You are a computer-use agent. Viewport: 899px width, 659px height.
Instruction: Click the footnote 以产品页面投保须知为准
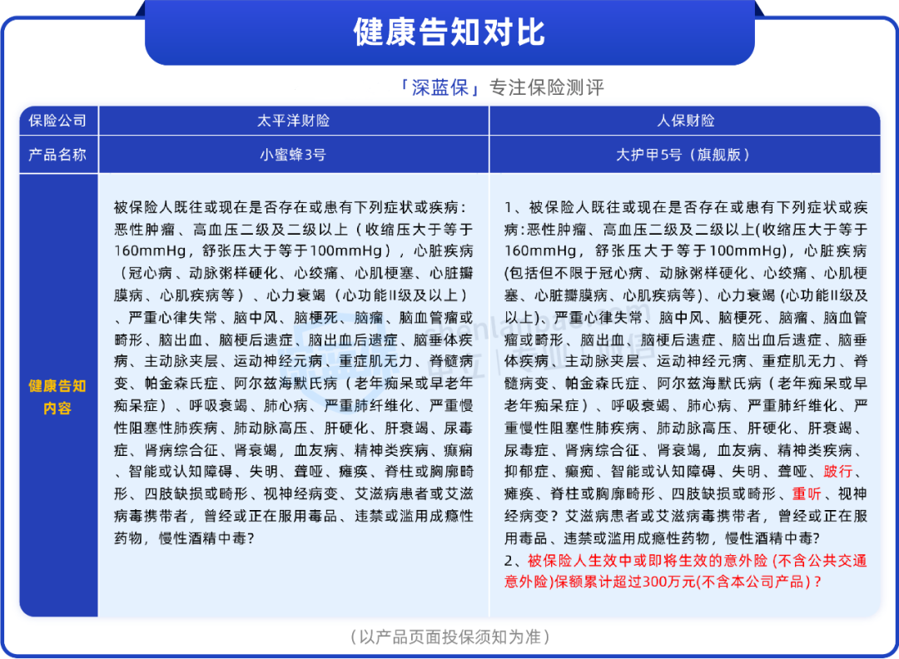[450, 637]
